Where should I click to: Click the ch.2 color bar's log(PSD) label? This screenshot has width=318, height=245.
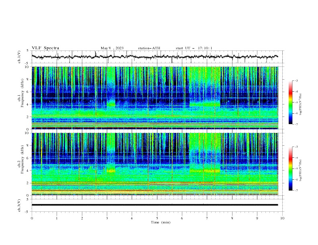pos(301,171)
